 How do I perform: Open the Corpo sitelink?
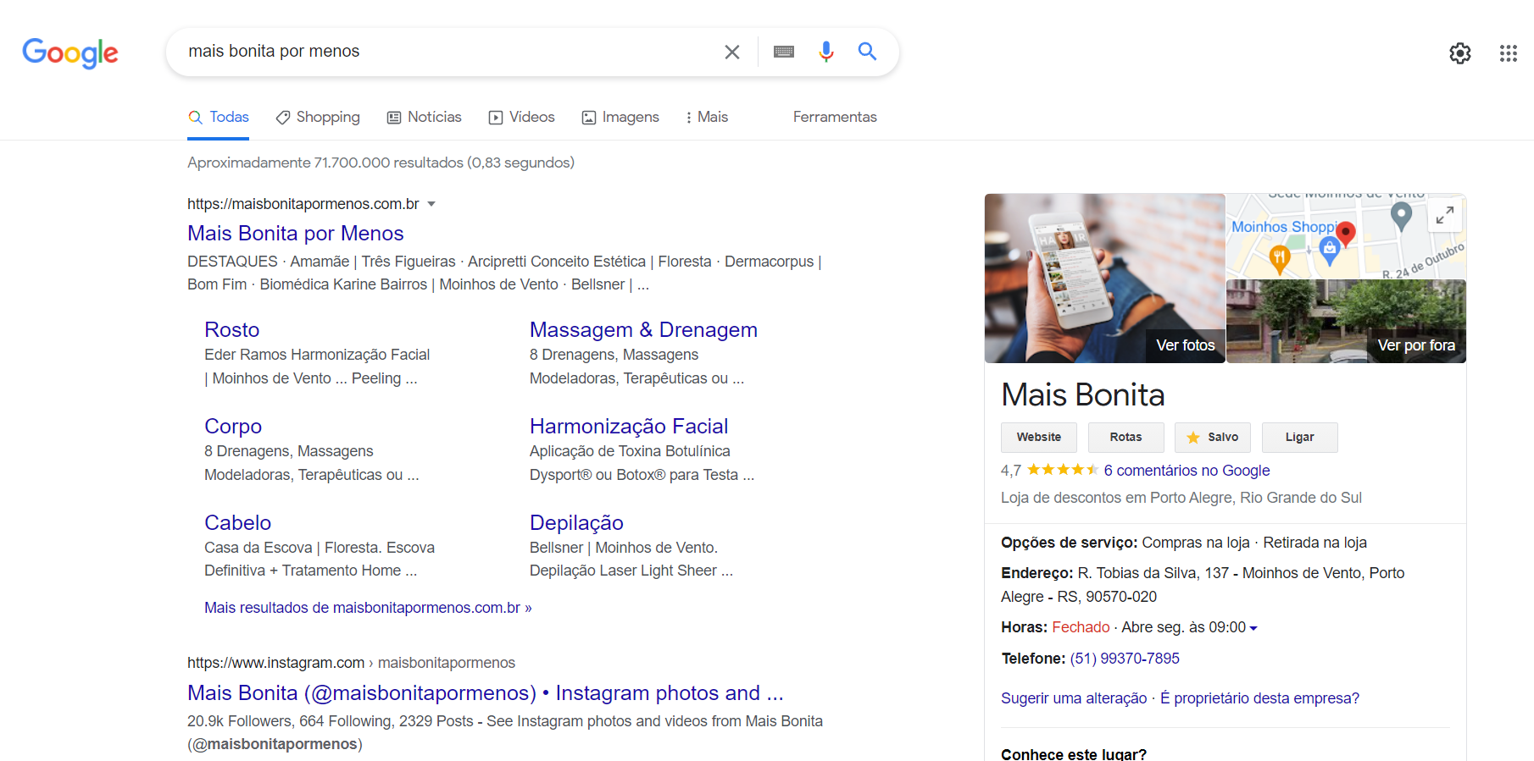(x=233, y=426)
